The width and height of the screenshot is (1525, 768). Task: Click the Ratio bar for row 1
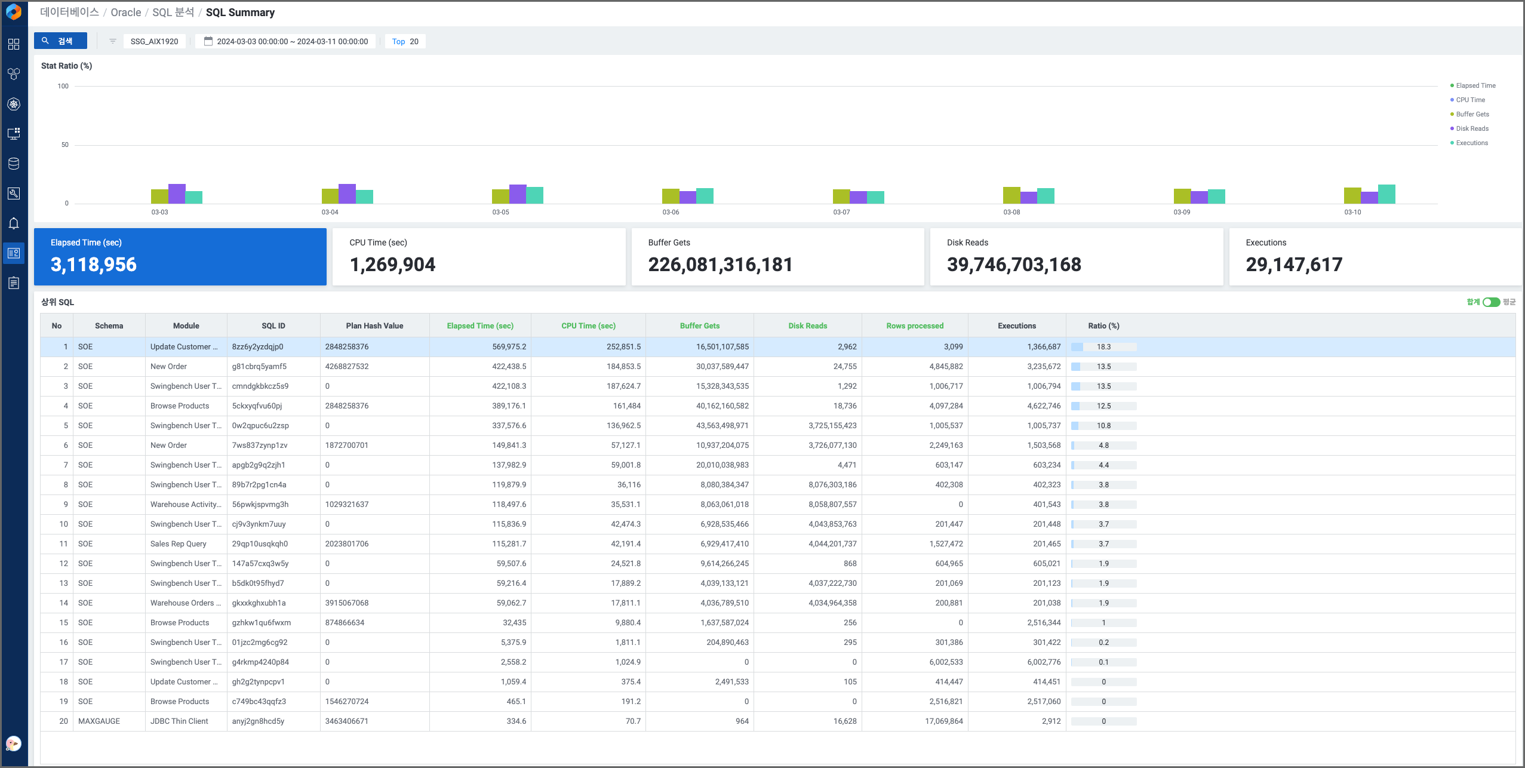[1103, 347]
